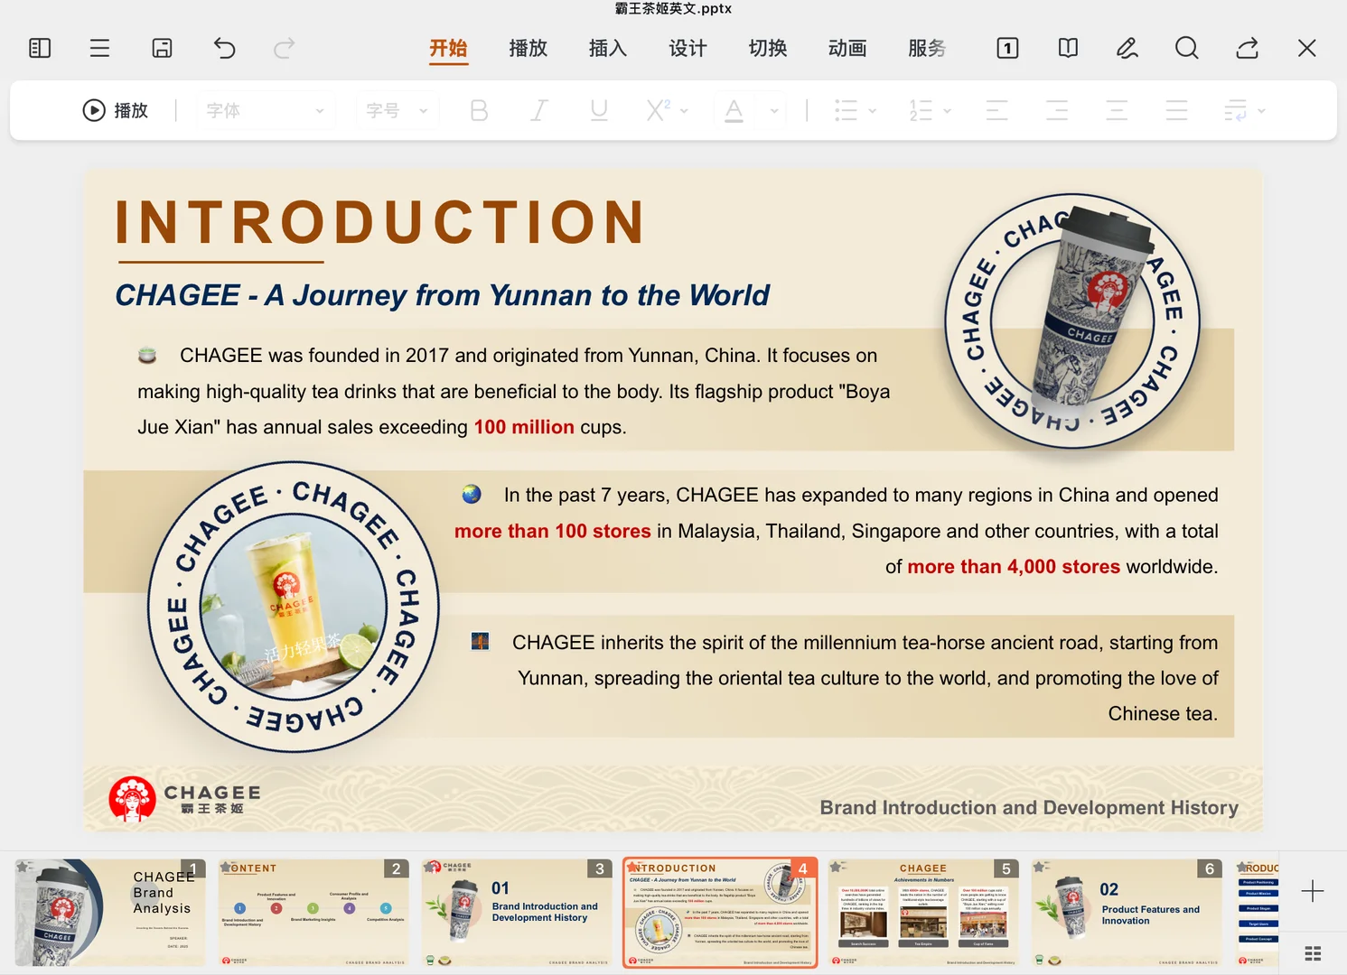The width and height of the screenshot is (1347, 975).
Task: Select the lemon tea drink circular image
Action: pyautogui.click(x=294, y=607)
